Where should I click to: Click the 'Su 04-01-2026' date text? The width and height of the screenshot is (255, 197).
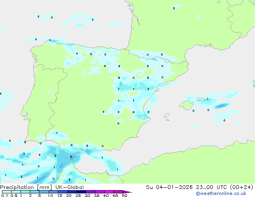pyautogui.click(x=169, y=187)
